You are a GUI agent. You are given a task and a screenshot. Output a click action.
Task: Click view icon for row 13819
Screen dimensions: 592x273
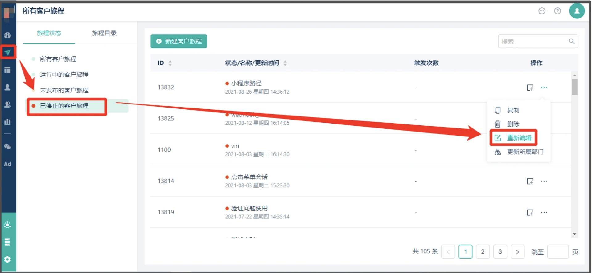tap(530, 212)
